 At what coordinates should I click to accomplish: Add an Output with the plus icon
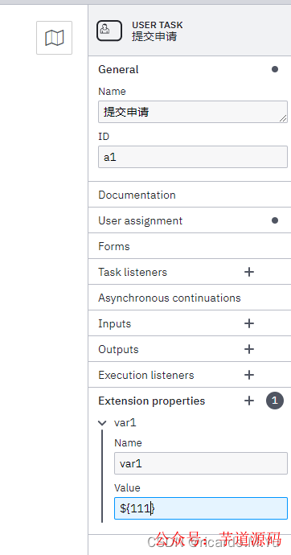point(249,349)
